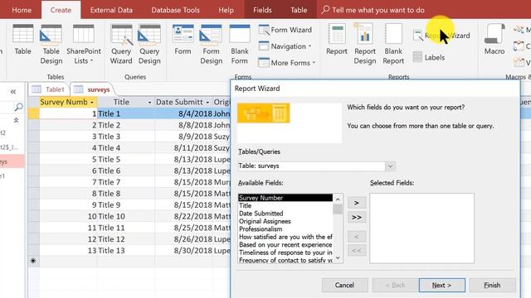Expand the Navigation forms dropdown
This screenshot has height=298, width=531.
[x=285, y=46]
